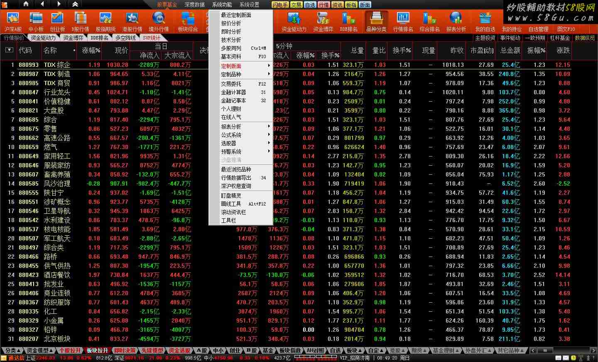Open the 板块 bottom dropdown tab
The image size is (598, 362).
point(354,350)
